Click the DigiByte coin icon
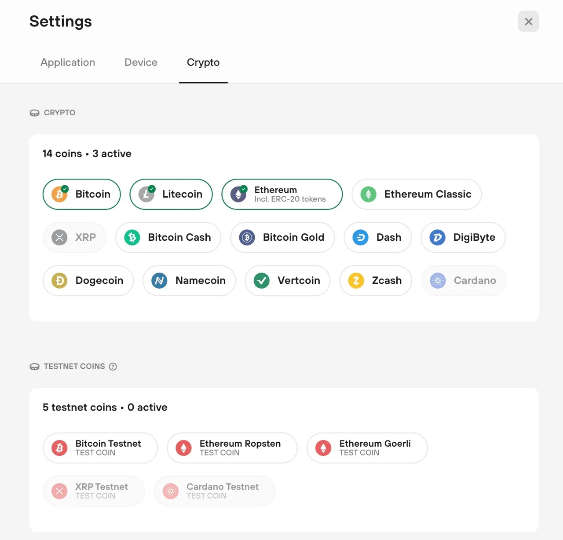Screen dimensions: 563x540 pyautogui.click(x=438, y=237)
